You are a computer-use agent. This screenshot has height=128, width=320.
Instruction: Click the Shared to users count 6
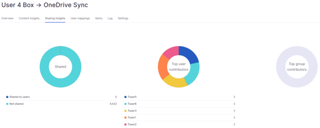tap(116, 97)
